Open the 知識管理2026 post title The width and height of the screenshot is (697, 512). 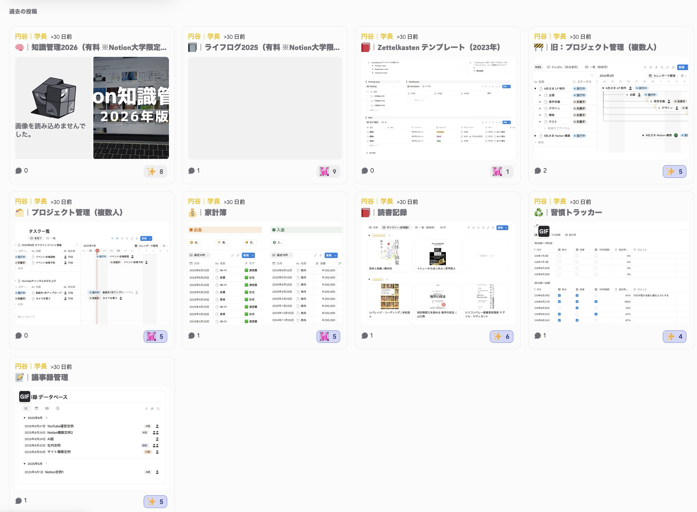99,47
